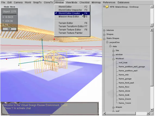Click the Edit button under Object coordinates
Screen dimensions: 155x116
pyautogui.click(x=10, y=29)
